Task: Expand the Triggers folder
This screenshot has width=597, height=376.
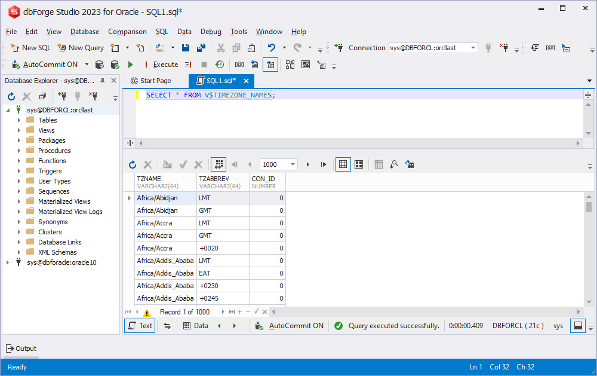Action: (x=19, y=171)
